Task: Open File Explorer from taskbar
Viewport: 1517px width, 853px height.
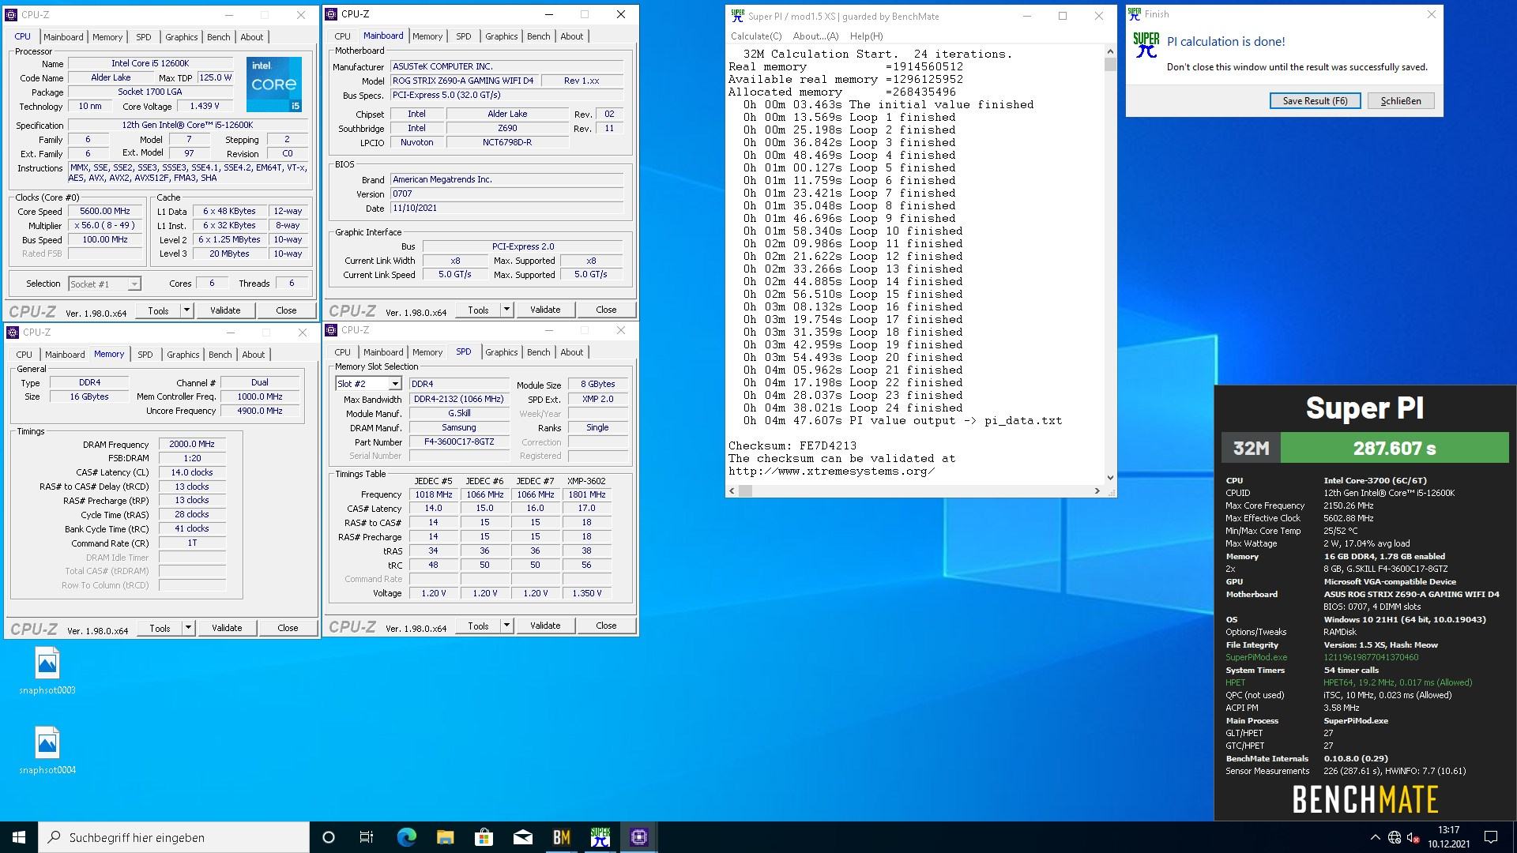Action: (445, 837)
